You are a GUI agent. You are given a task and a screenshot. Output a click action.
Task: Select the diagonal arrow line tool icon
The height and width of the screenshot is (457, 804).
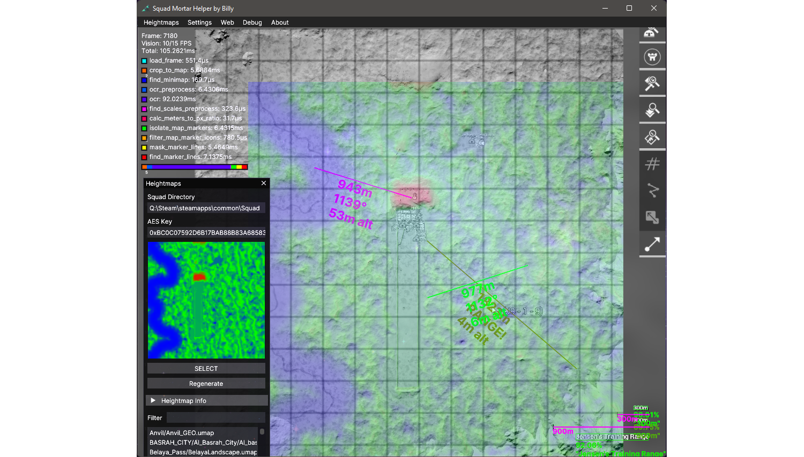coord(652,244)
